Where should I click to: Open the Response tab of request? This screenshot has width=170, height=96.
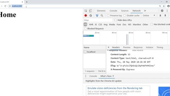(138, 47)
